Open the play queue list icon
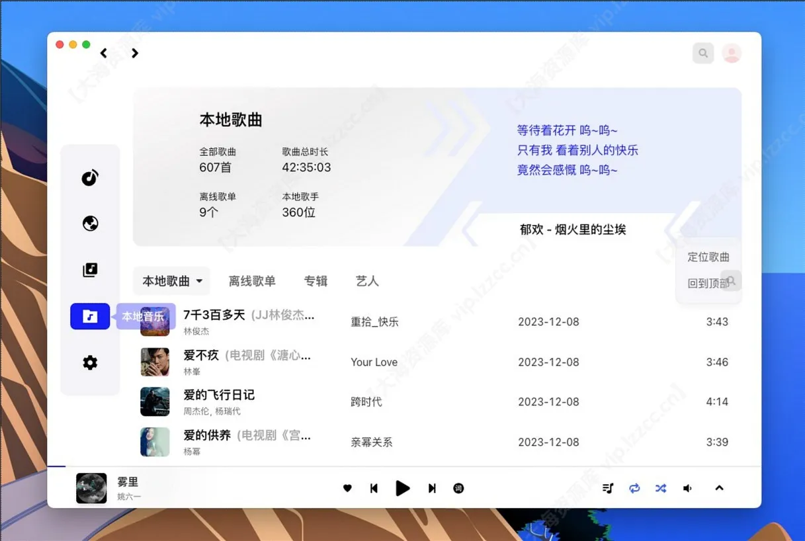805x541 pixels. [608, 488]
